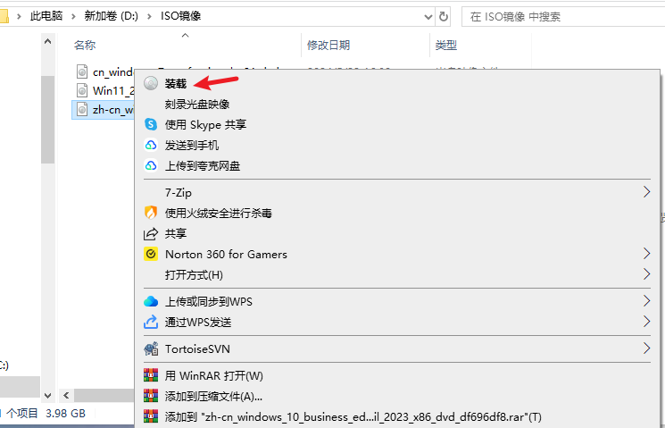Image resolution: width=665 pixels, height=428 pixels.
Task: Select the zh-cn_w file row
Action: click(x=103, y=110)
